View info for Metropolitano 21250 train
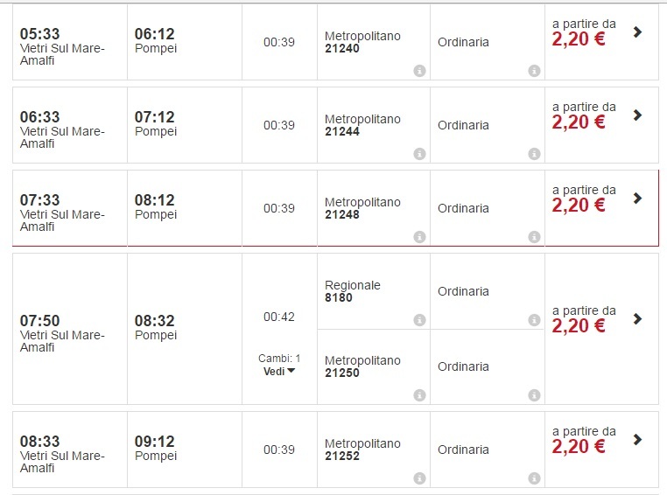Viewport: 667px width, 495px height. point(419,395)
